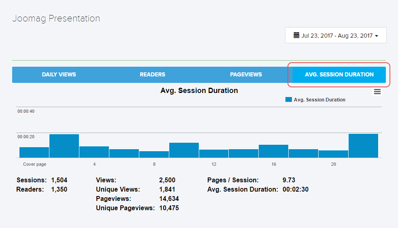Click the last bar at chart's right end

363,146
